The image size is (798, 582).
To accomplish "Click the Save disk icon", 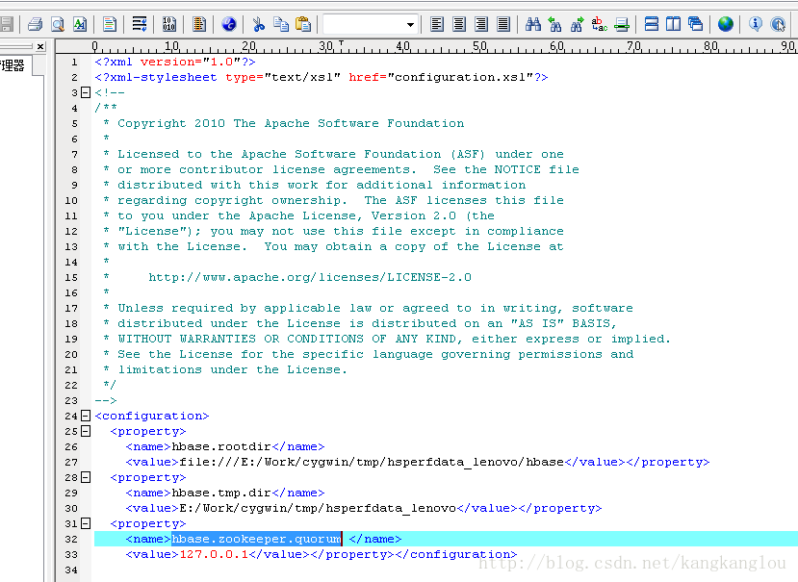I will [6, 24].
